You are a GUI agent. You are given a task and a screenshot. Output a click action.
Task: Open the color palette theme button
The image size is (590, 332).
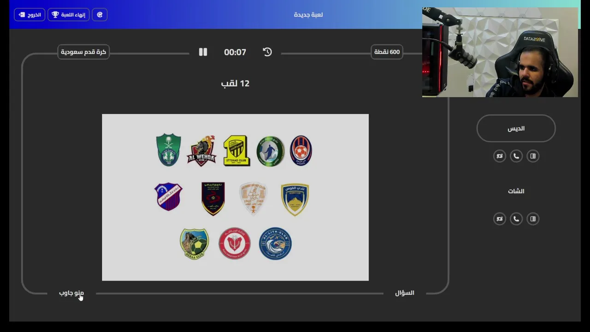100,15
